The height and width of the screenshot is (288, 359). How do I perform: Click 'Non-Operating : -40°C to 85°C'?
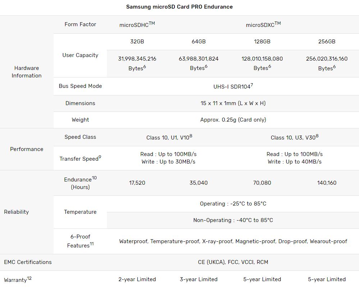click(233, 220)
